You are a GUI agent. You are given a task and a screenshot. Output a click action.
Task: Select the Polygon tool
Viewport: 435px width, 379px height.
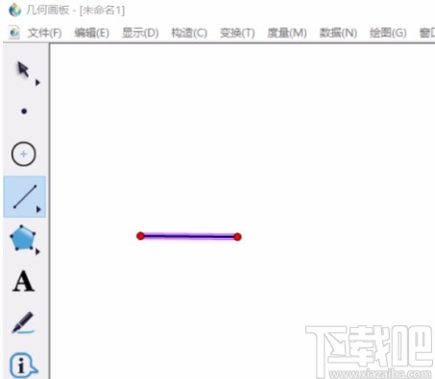(x=22, y=238)
